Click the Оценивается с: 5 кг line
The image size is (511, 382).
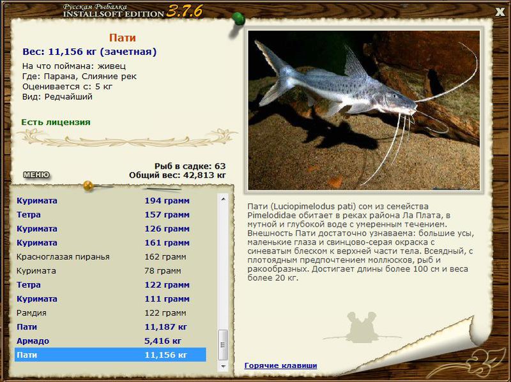[x=67, y=87]
